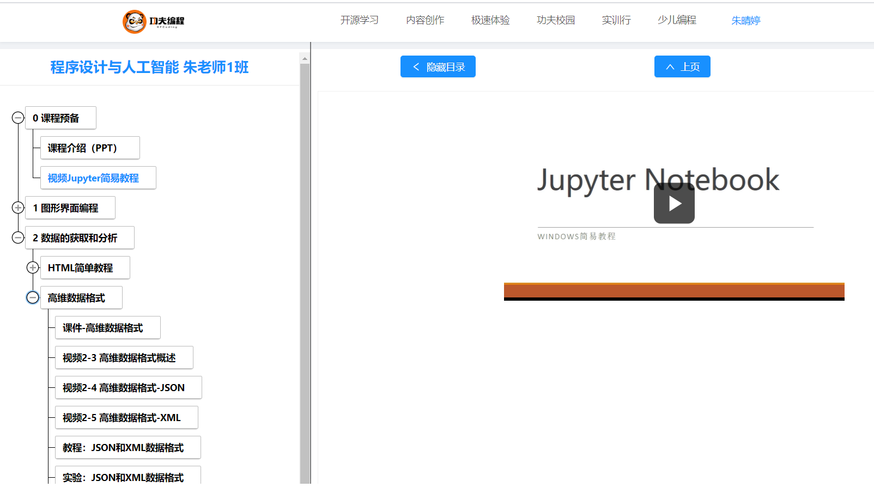
Task: Expand the 1 图形界面编程 section
Action: (x=18, y=208)
